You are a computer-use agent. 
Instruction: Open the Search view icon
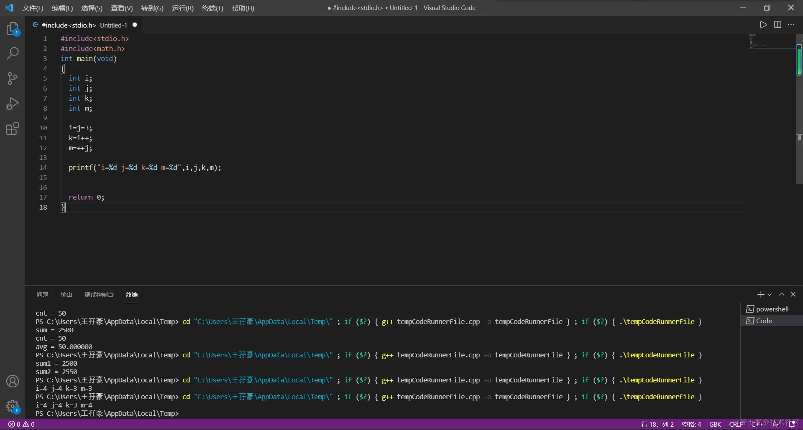click(x=13, y=53)
